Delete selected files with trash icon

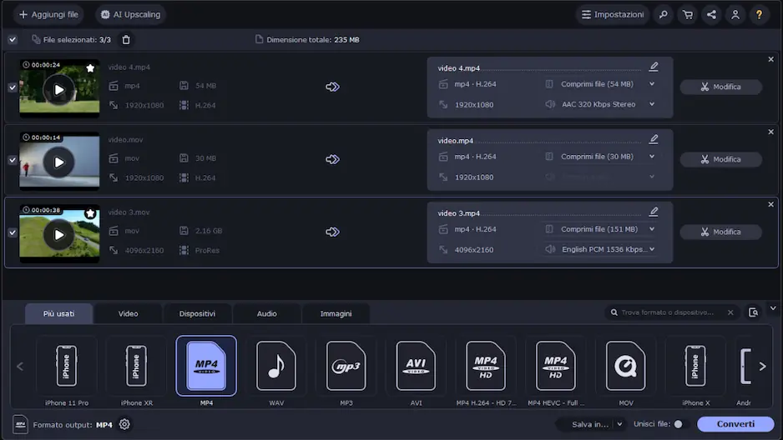tap(126, 39)
